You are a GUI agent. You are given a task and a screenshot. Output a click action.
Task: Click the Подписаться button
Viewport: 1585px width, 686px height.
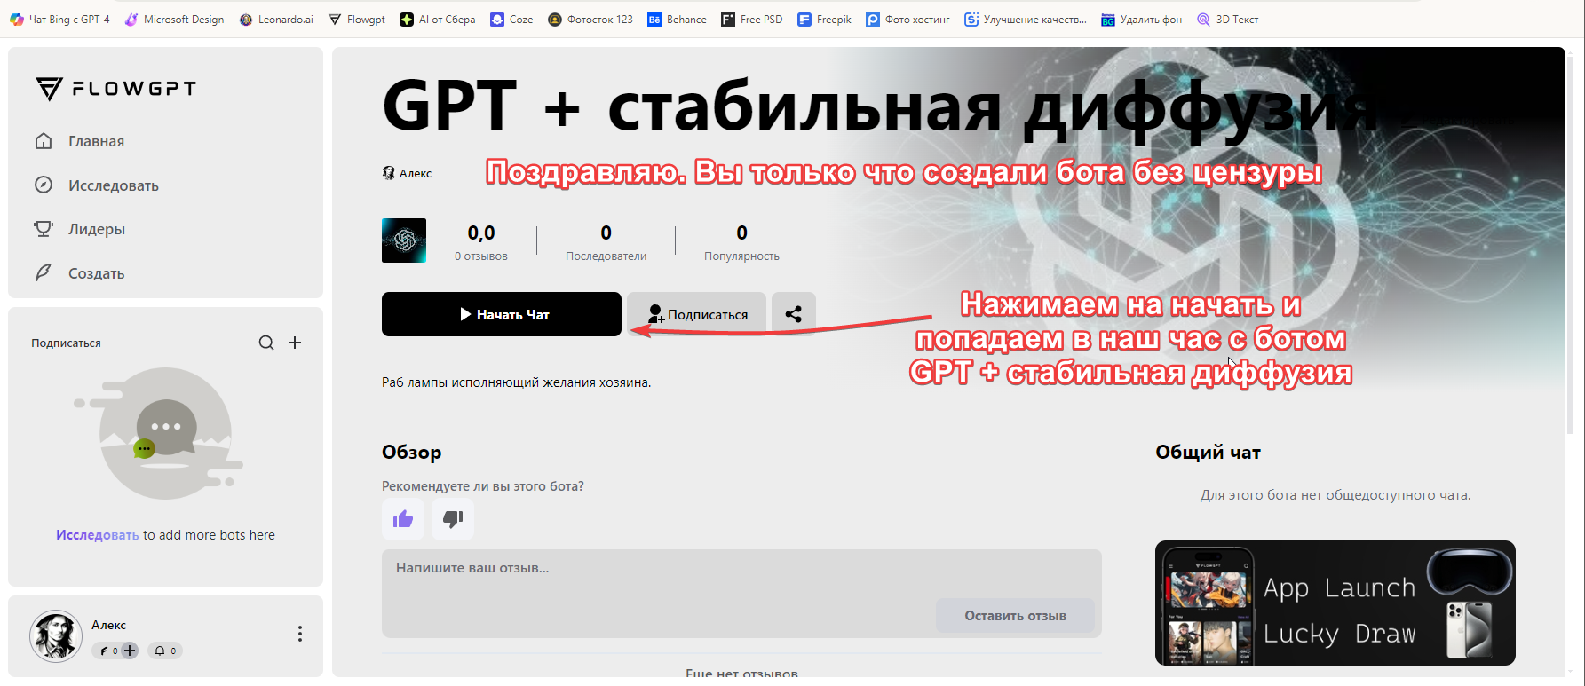(x=697, y=314)
